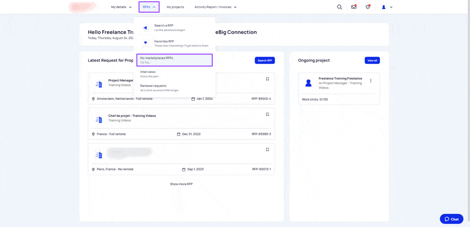The height and width of the screenshot is (229, 470).
Task: Collapse the RFPs dropdown menu
Action: click(x=149, y=7)
